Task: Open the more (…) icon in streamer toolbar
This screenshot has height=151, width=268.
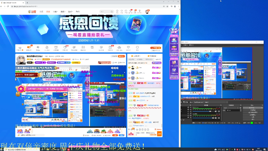Action: [137, 48]
